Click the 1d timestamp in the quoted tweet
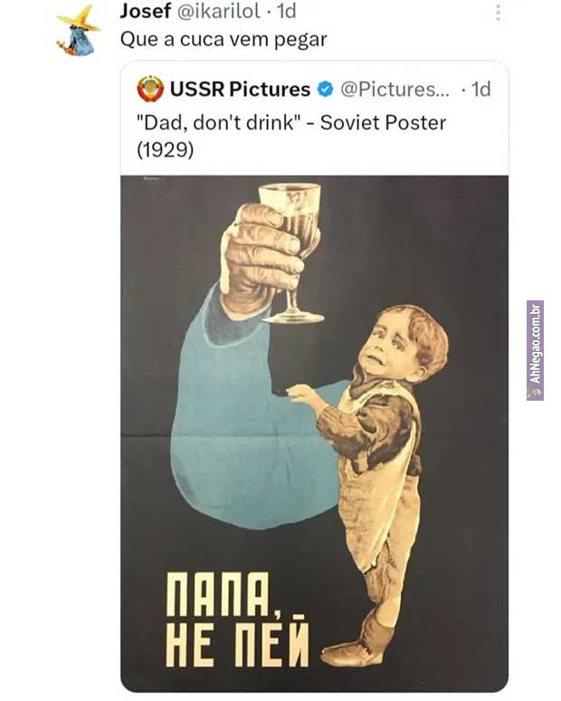 point(480,90)
